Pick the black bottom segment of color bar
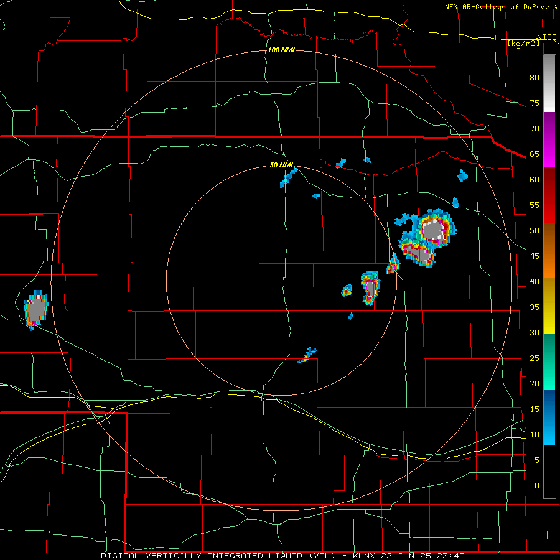 [x=549, y=472]
